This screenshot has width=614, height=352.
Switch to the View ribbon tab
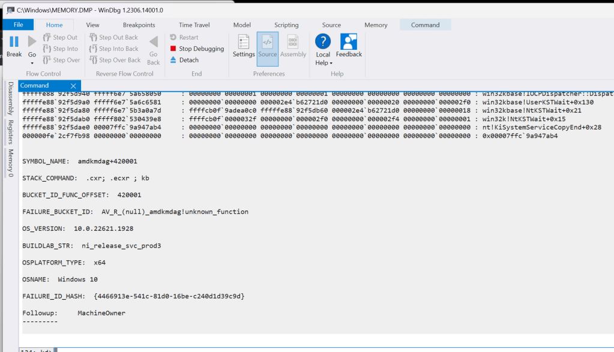click(93, 25)
